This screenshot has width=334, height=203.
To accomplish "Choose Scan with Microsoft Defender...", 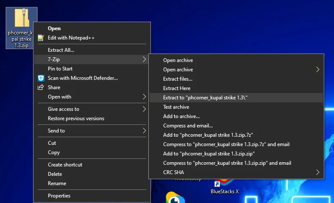I will click(92, 78).
